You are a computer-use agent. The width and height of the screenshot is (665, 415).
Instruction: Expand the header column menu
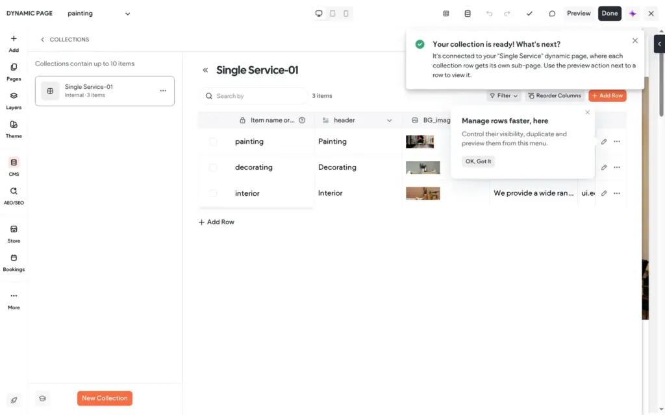[x=389, y=120]
